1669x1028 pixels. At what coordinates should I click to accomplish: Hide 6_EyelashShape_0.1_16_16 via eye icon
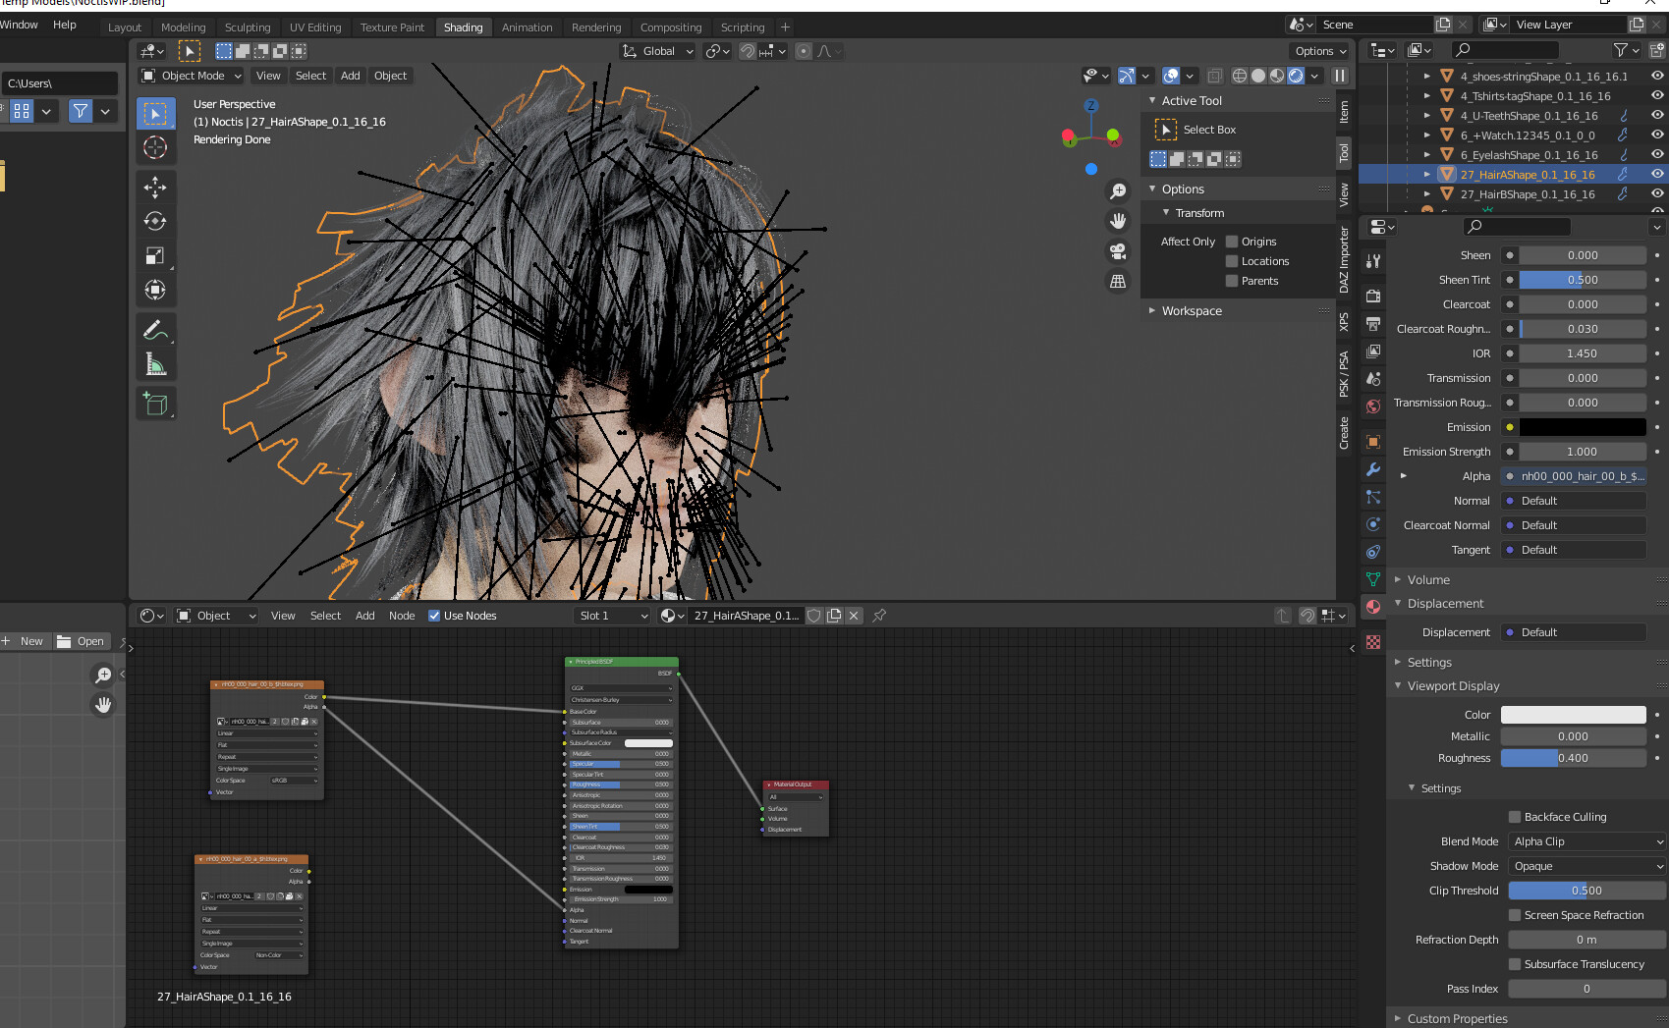pos(1657,154)
